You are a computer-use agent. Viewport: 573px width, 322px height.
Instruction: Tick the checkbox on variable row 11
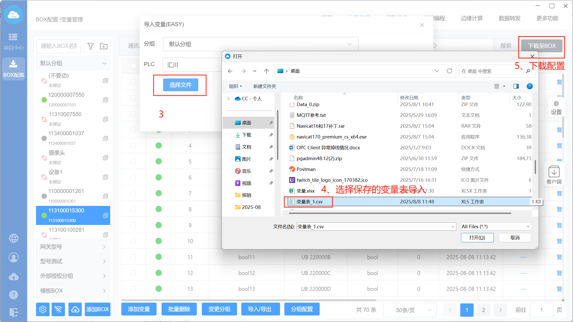coord(134,257)
